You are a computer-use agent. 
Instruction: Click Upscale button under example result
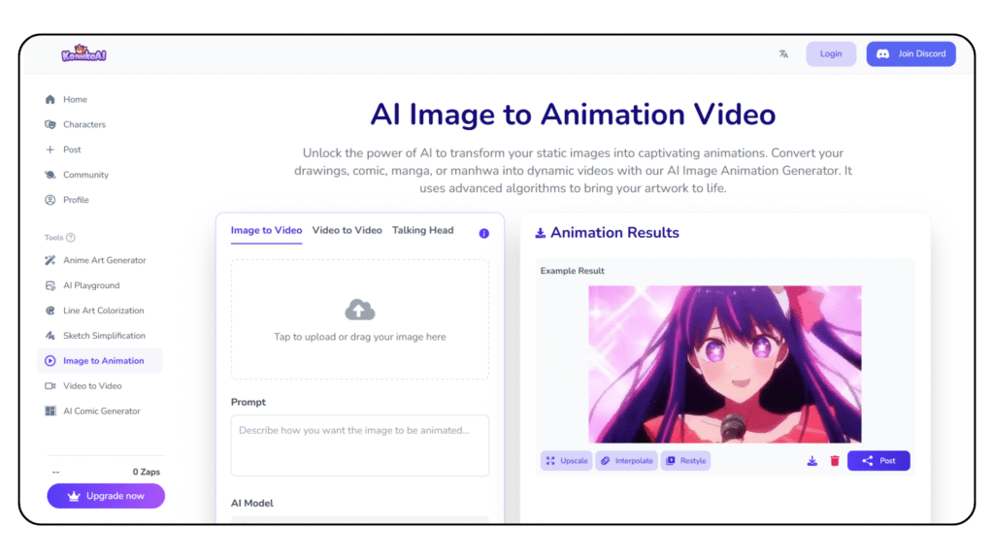pyautogui.click(x=567, y=461)
